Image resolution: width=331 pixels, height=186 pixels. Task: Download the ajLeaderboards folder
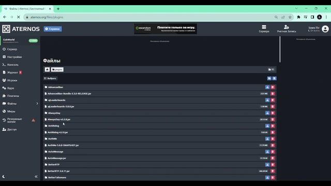267,100
